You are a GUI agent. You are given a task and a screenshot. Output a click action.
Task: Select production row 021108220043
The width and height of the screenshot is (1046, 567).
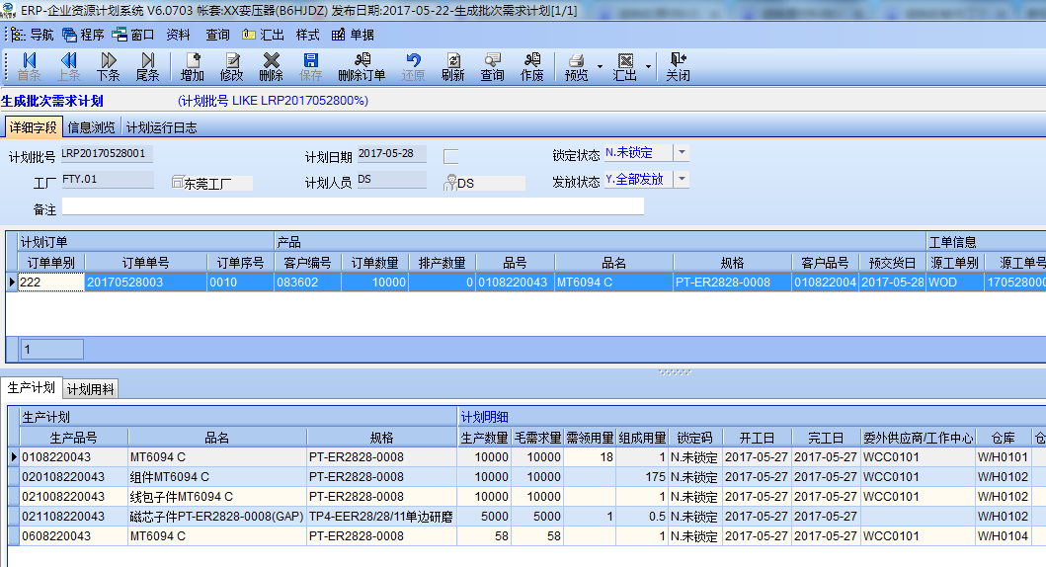[x=527, y=517]
